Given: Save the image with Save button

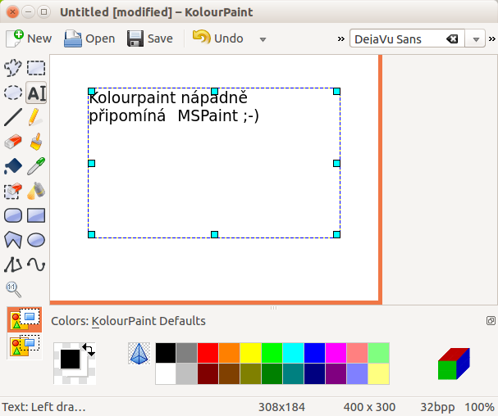Looking at the screenshot, I should [x=149, y=38].
